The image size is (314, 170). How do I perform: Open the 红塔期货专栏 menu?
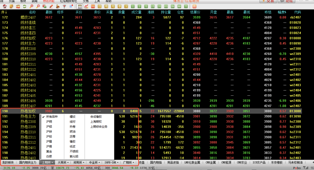69,1
